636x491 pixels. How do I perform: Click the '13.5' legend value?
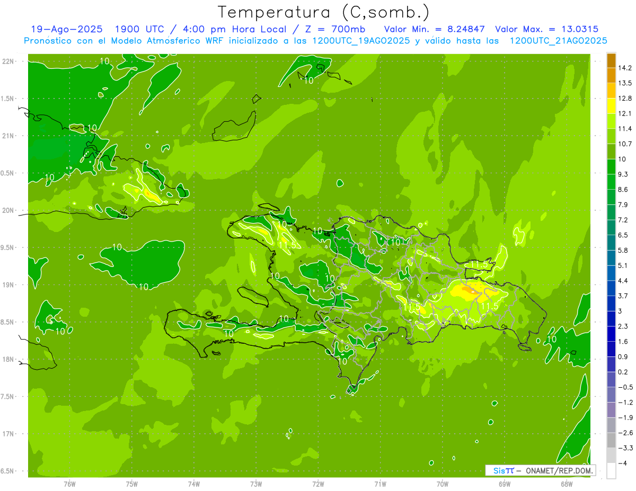[x=625, y=83]
